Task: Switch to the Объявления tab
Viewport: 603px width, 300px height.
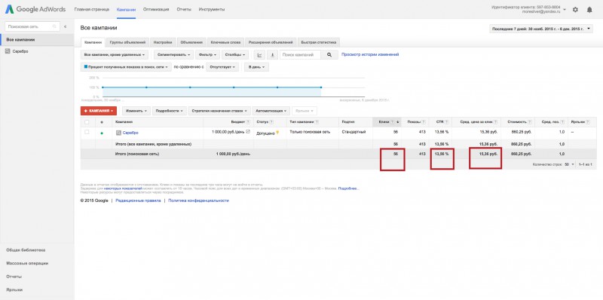Action: 191,42
